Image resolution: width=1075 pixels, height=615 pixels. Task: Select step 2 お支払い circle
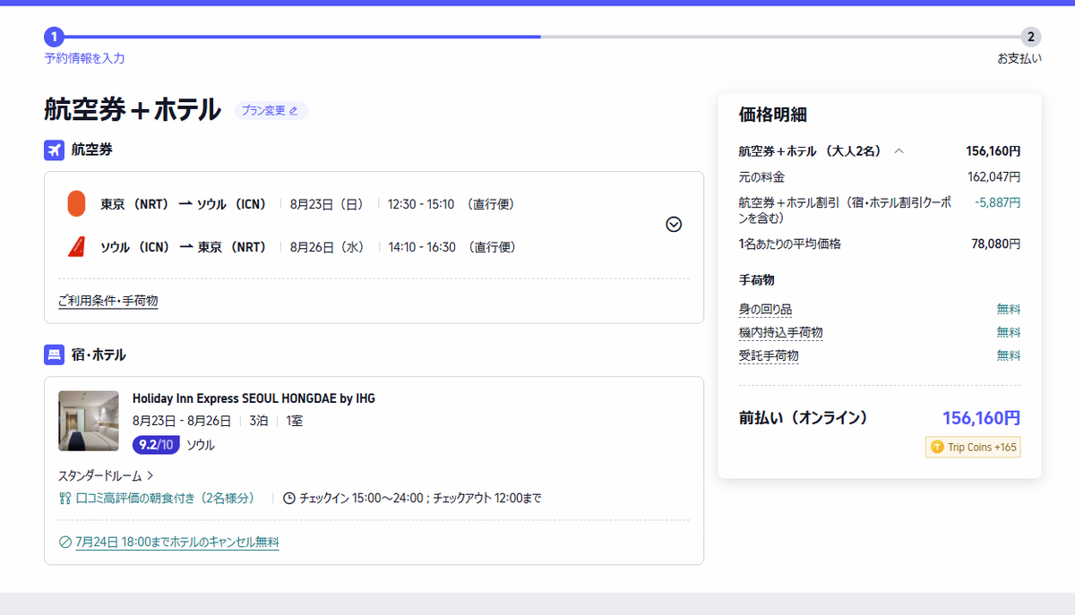(1031, 37)
